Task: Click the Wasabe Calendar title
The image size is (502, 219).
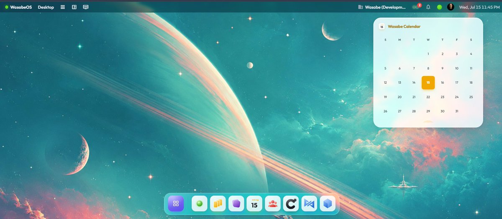Action: (404, 26)
